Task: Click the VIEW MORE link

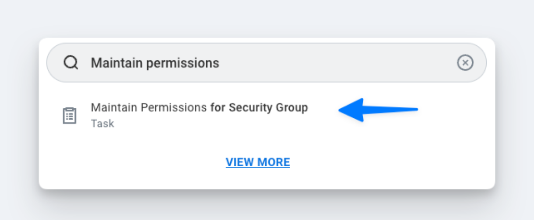Action: (x=258, y=162)
